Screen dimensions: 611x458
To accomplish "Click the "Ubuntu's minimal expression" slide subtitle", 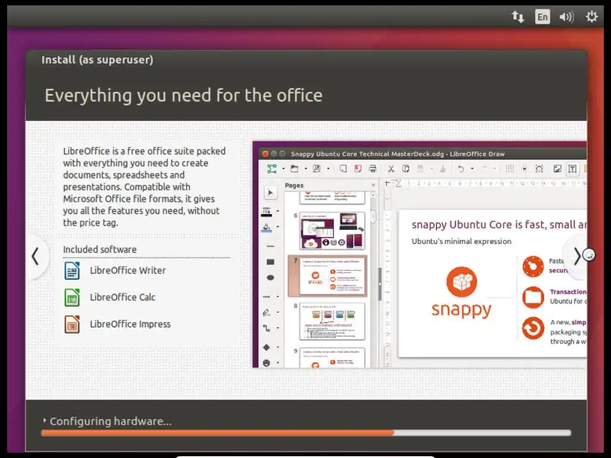I will pos(461,242).
